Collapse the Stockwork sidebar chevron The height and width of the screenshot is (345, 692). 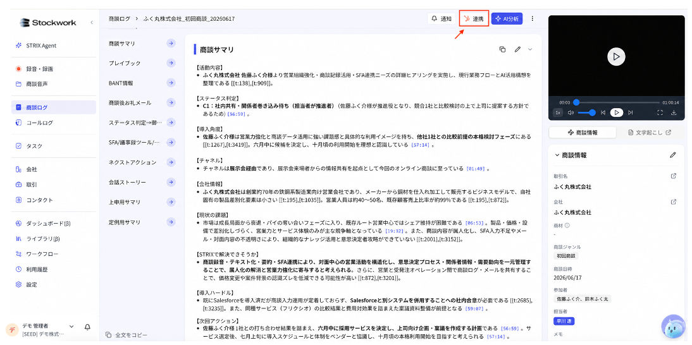coord(91,23)
